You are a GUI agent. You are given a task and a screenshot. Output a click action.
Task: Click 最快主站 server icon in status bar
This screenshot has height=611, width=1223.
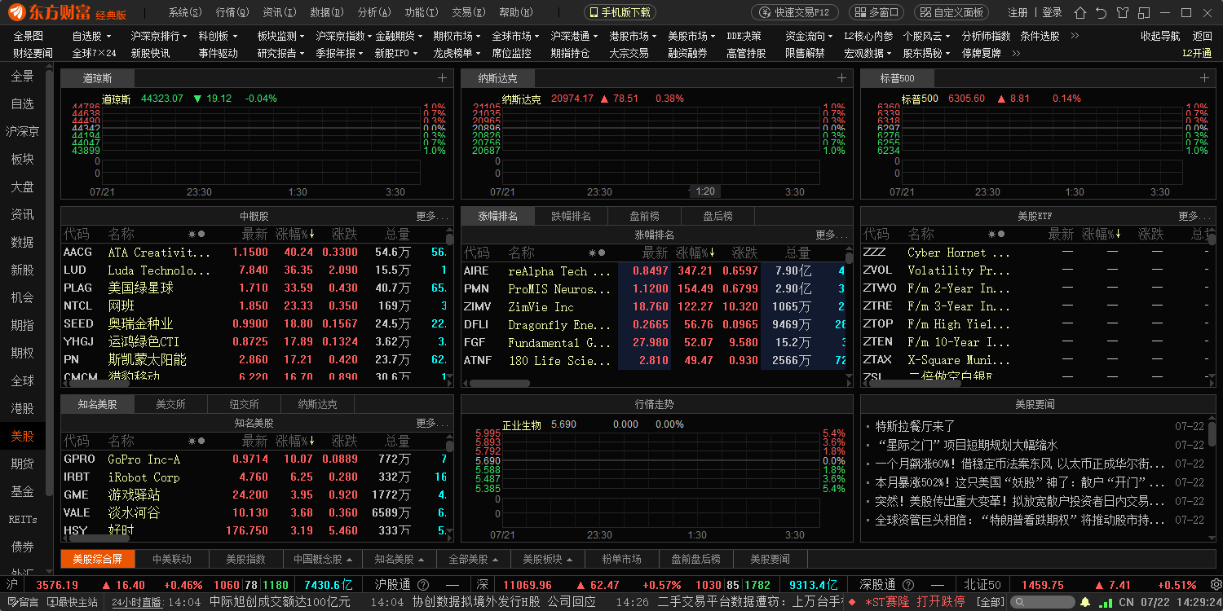(x=73, y=602)
